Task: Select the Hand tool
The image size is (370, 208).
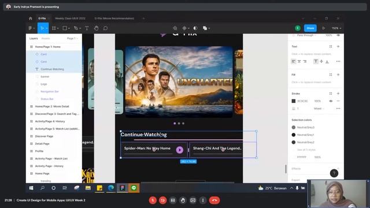Action: pyautogui.click(x=96, y=28)
